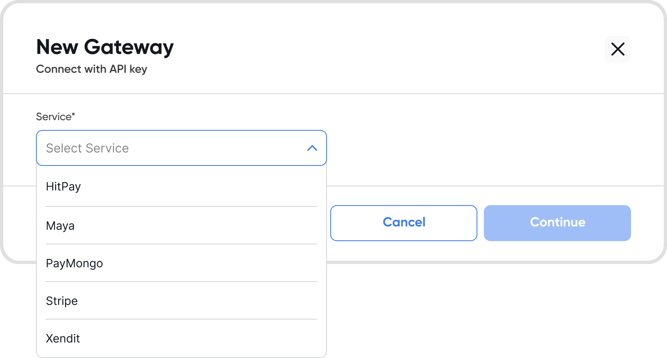This screenshot has width=667, height=358.
Task: Close the New Gateway dialog
Action: point(618,49)
